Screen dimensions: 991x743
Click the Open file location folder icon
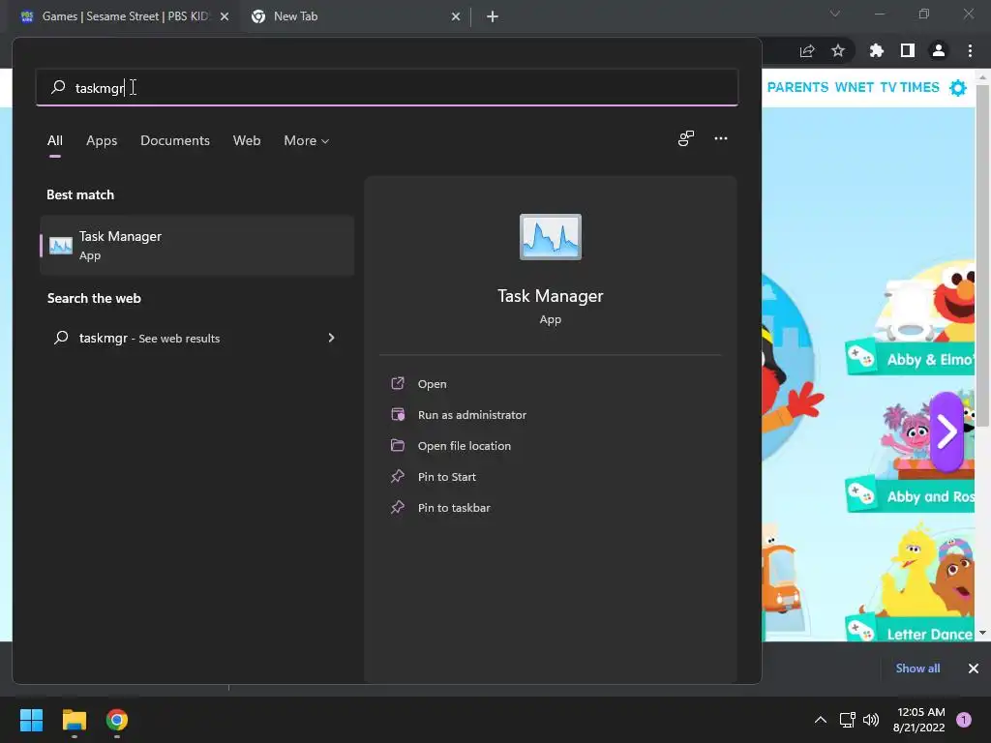click(x=398, y=445)
